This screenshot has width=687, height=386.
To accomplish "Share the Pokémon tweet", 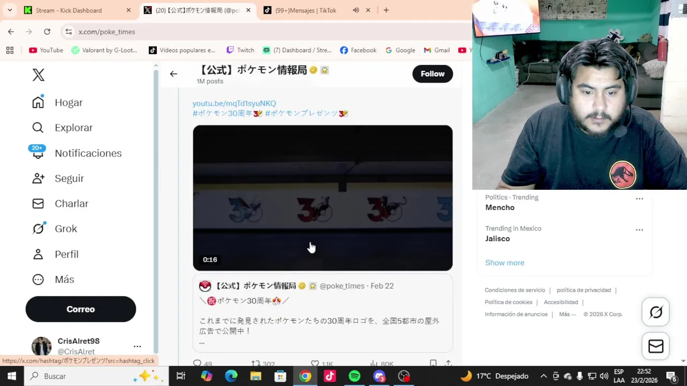I will (x=448, y=363).
